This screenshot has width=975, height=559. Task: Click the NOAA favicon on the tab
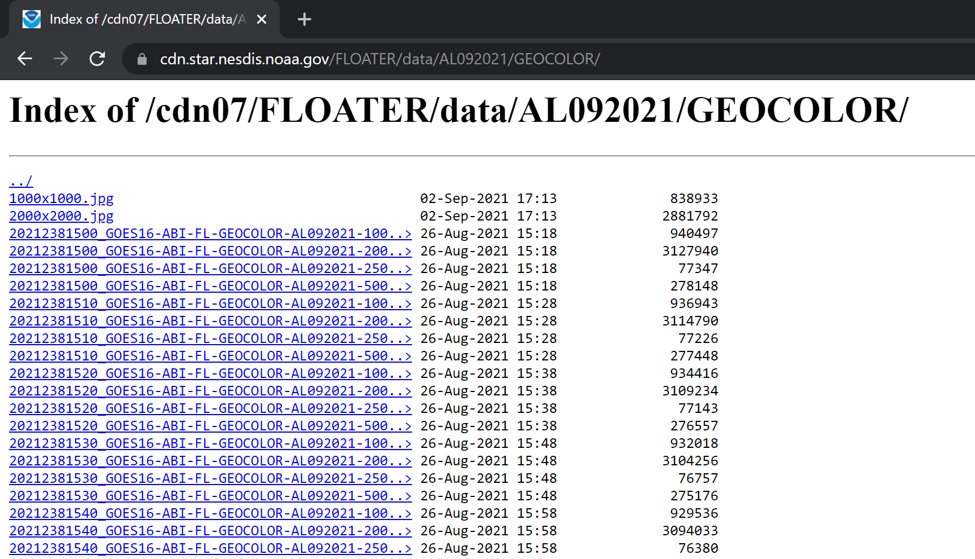coord(32,20)
